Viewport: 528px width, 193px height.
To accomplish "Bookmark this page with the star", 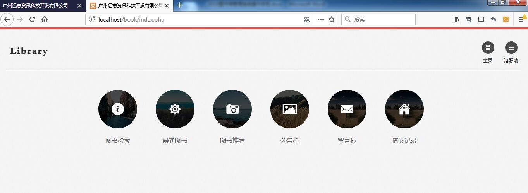I will 332,19.
